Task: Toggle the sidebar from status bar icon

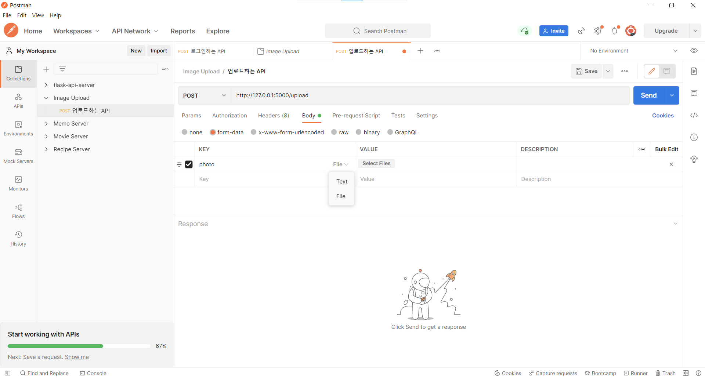Action: coord(7,373)
